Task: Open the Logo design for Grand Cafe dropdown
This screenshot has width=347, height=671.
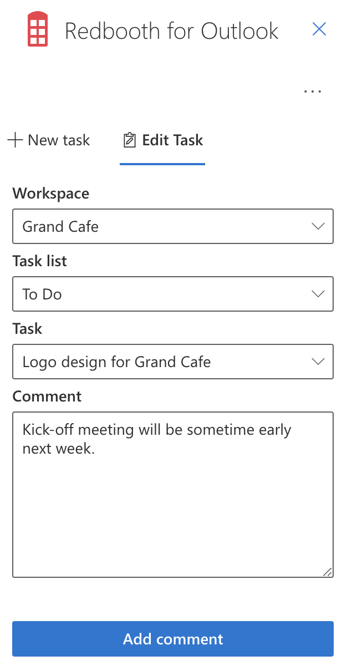Action: pos(166,362)
